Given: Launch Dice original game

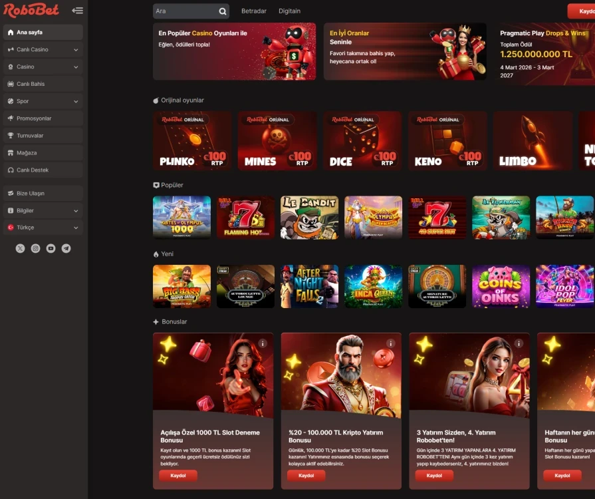Looking at the screenshot, I should (362, 140).
